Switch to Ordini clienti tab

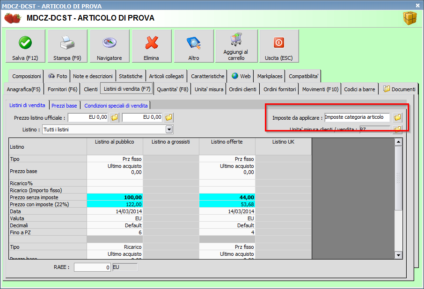click(242, 89)
